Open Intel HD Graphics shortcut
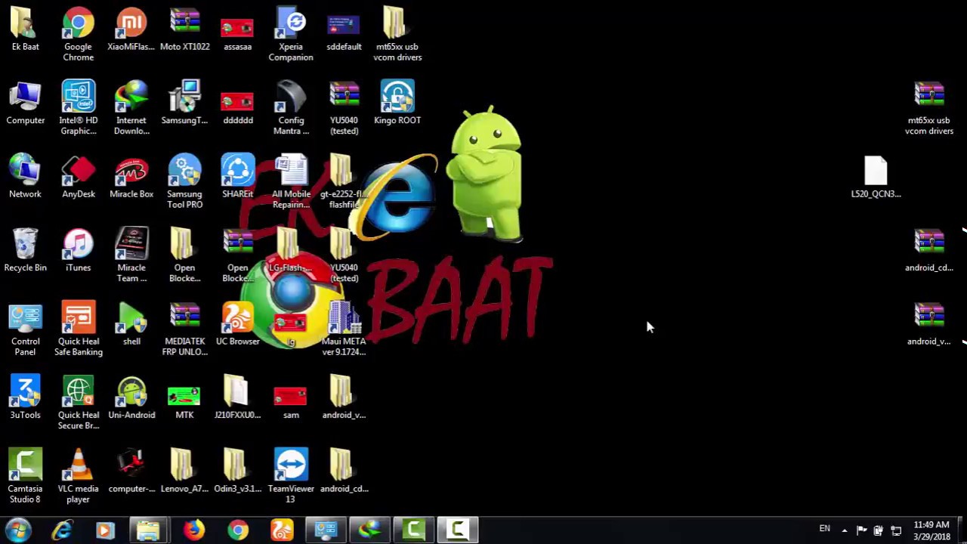967x544 pixels. coord(79,108)
